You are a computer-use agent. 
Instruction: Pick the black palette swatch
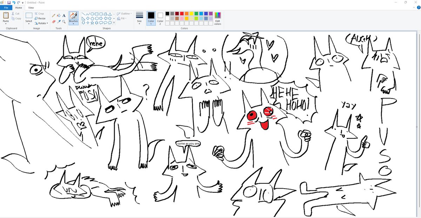[x=167, y=14]
